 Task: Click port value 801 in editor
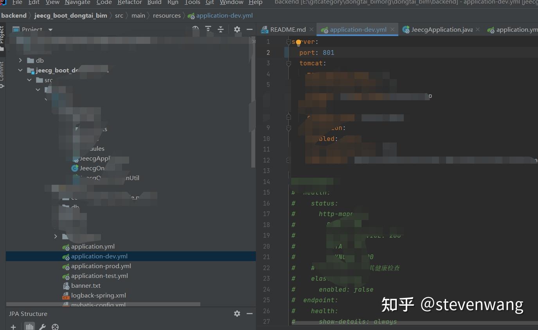coord(328,52)
